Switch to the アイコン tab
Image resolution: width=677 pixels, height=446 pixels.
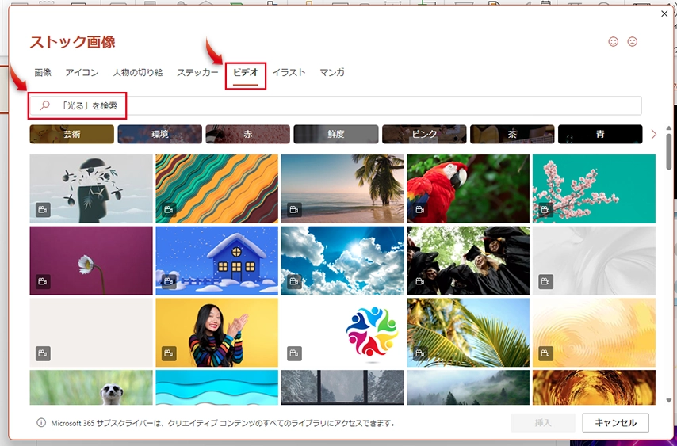82,72
